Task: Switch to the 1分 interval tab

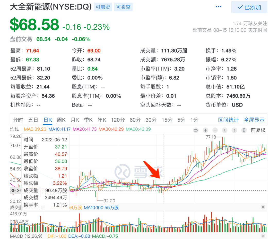Action: click(194, 120)
